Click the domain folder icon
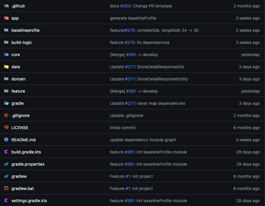The image size is (265, 206). click(6, 79)
